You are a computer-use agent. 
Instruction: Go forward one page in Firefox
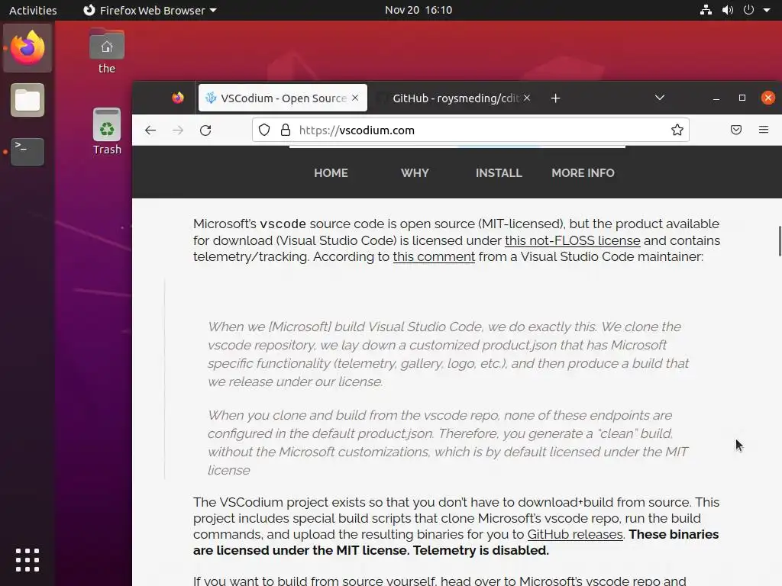point(178,130)
